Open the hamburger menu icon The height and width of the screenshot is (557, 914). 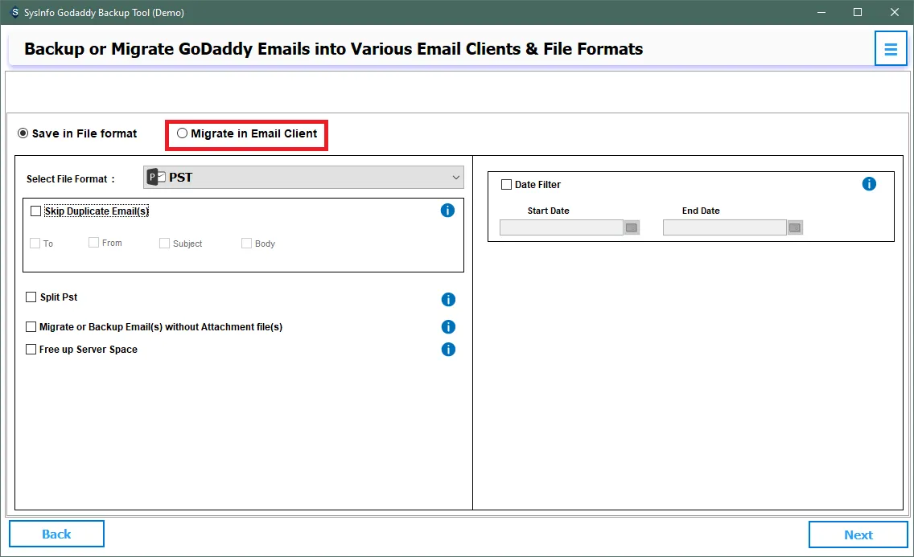891,49
